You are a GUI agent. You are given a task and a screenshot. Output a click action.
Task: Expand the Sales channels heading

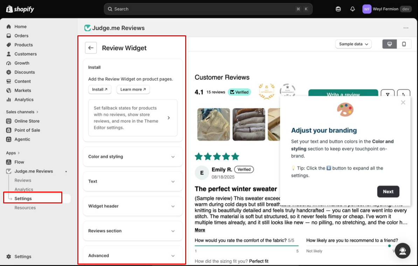(22, 112)
